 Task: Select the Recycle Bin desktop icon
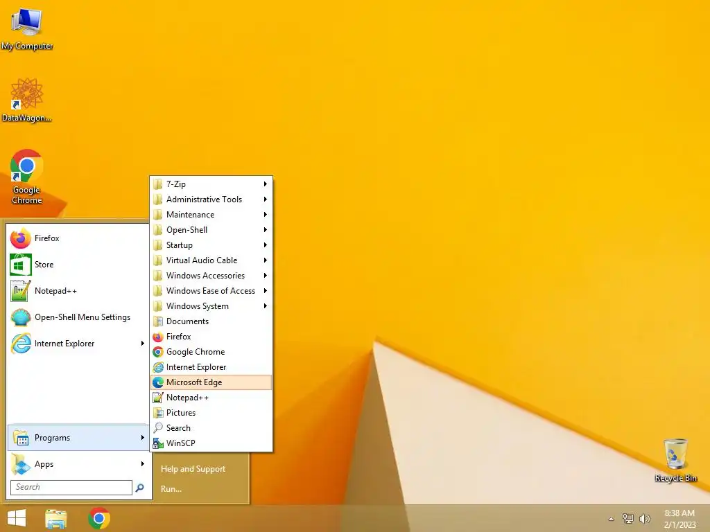pyautogui.click(x=675, y=460)
